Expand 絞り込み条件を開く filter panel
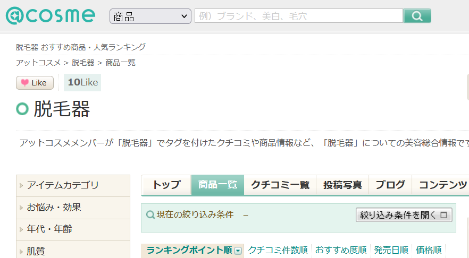This screenshot has height=258, width=469. click(404, 215)
